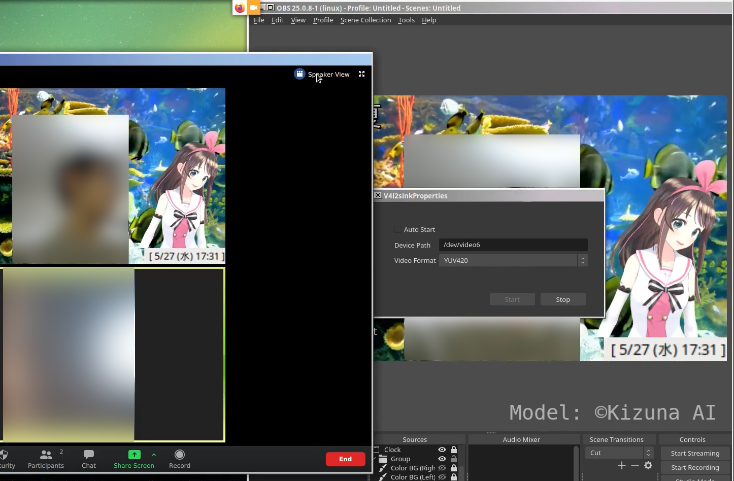Open the Participants panel in Zoom
The image size is (734, 481).
(x=46, y=459)
